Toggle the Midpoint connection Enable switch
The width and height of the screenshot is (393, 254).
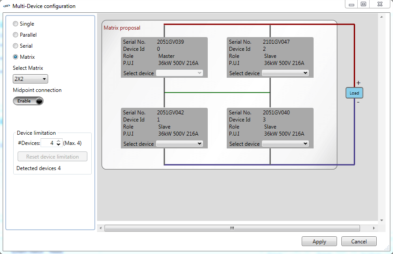click(29, 101)
